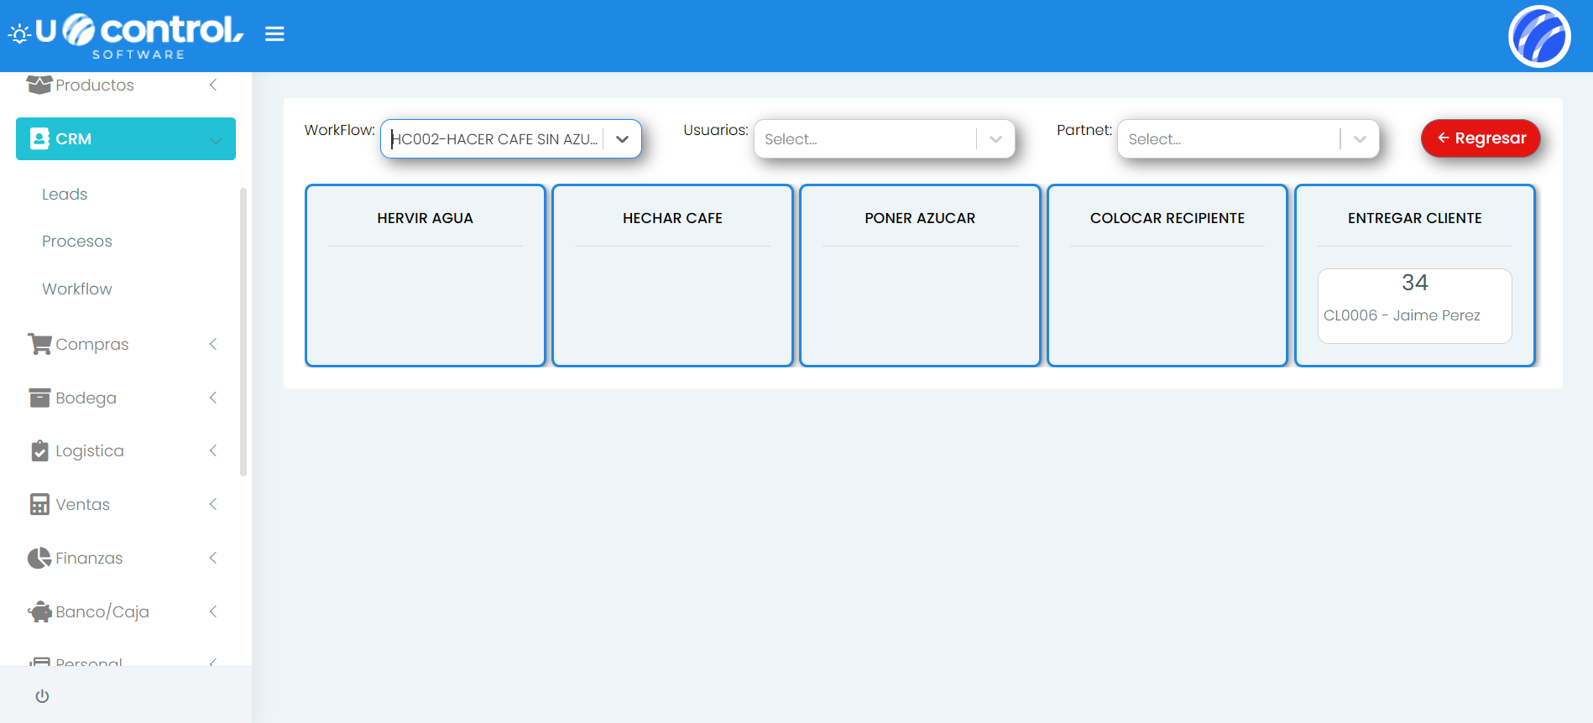Select the Bodega menu item

pos(126,398)
